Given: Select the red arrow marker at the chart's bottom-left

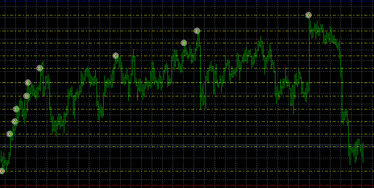Looking at the screenshot, I should point(1,171).
